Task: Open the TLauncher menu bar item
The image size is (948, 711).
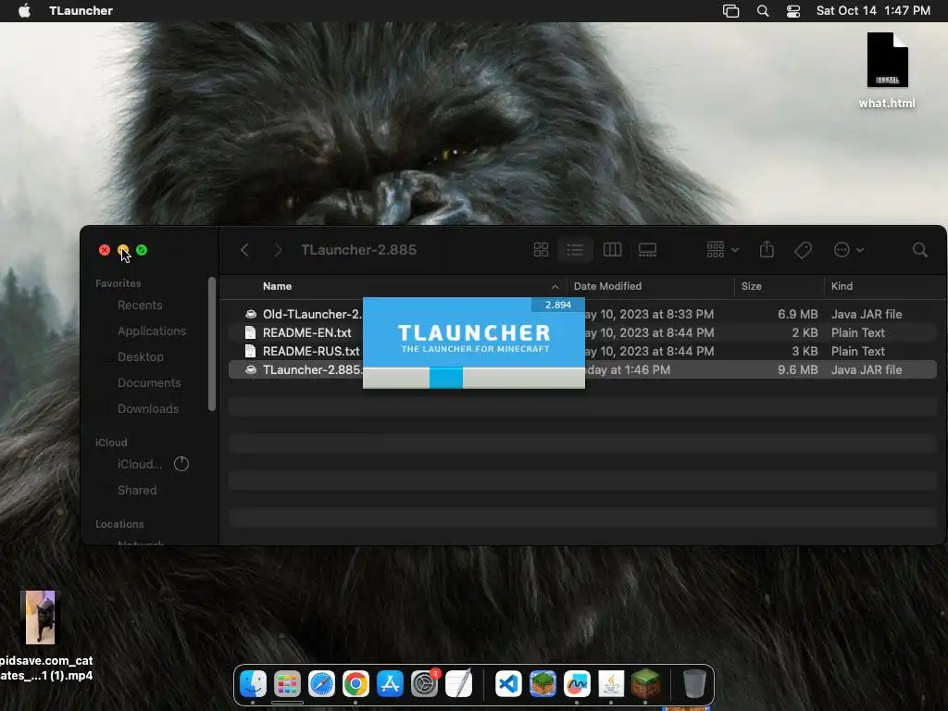Action: [x=81, y=10]
